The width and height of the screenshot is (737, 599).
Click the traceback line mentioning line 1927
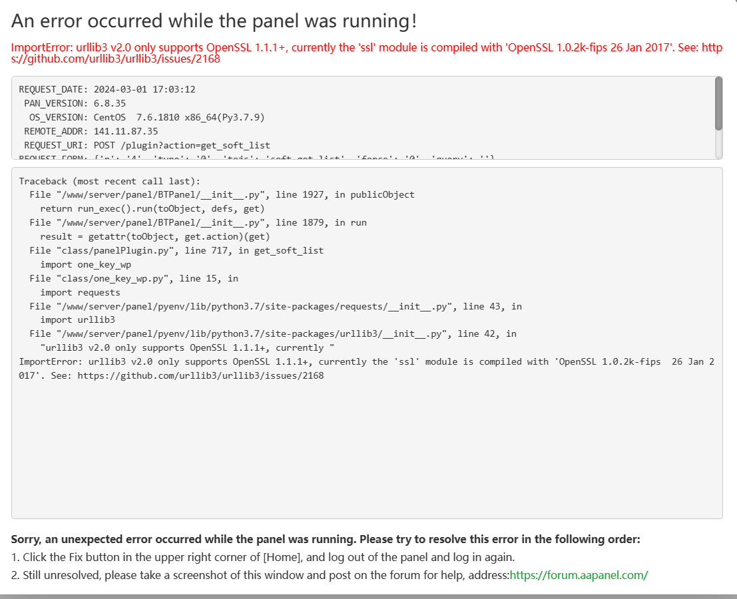click(222, 195)
